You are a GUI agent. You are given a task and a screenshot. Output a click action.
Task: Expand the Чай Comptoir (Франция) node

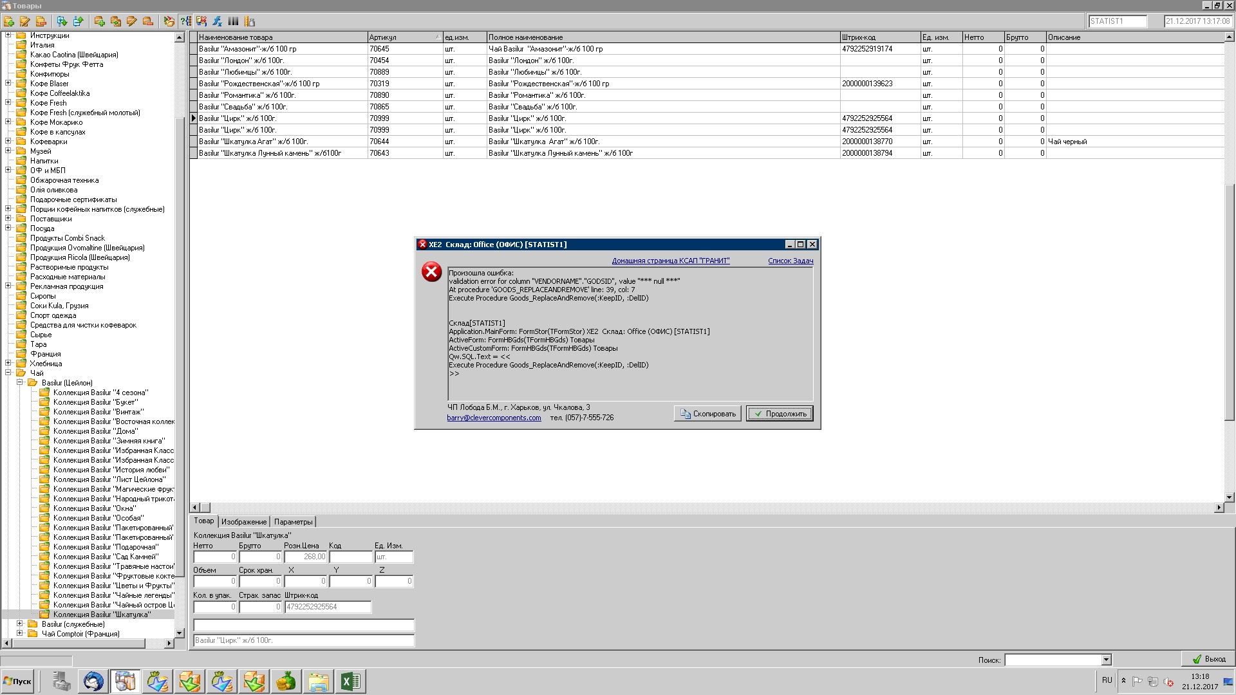[x=20, y=633]
